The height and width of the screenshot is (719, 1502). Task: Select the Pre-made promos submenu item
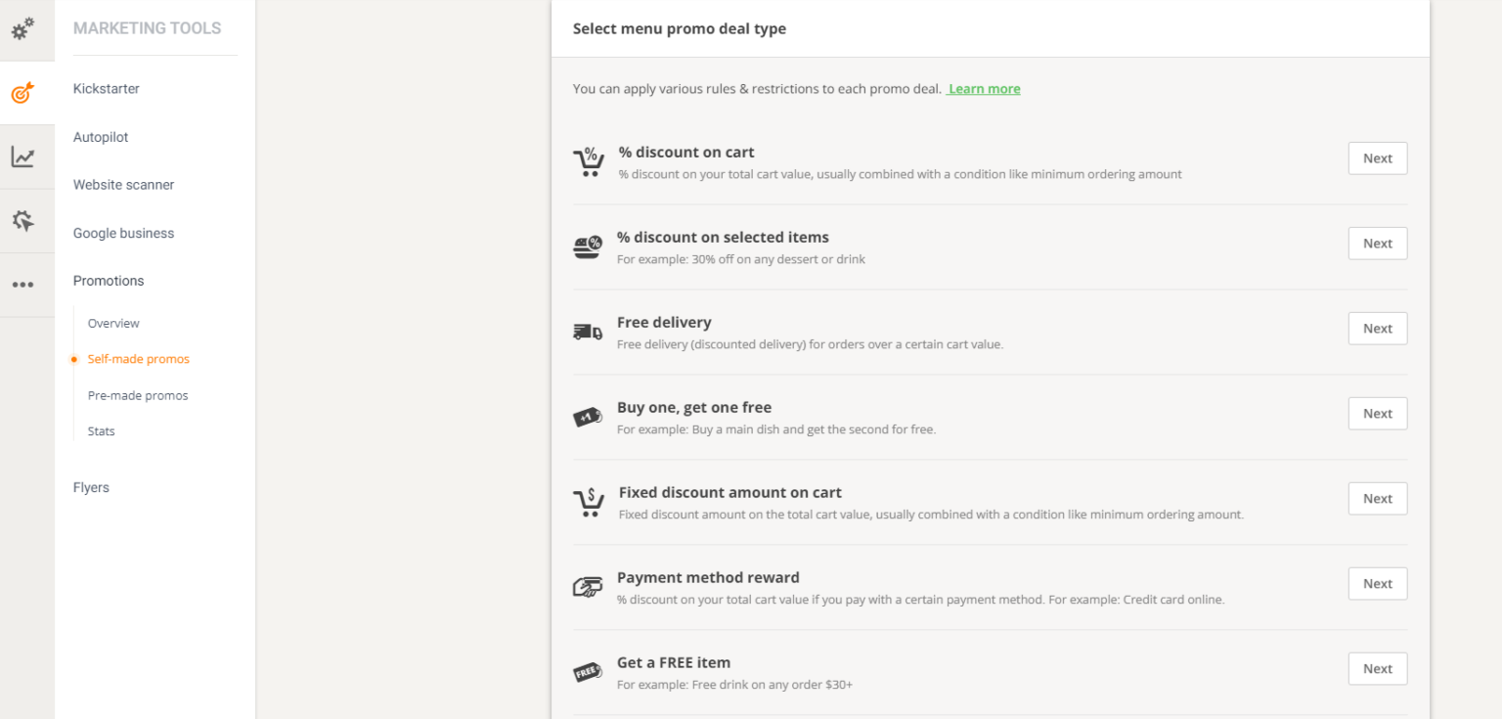pyautogui.click(x=138, y=395)
